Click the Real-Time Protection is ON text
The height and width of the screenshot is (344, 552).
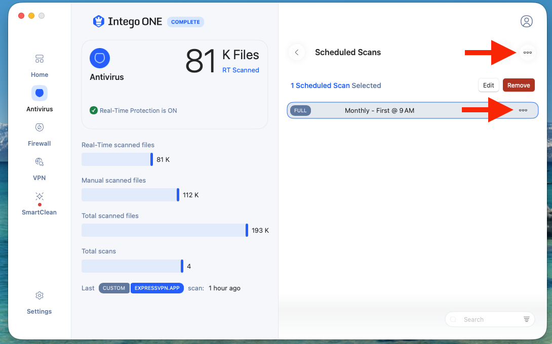[138, 110]
